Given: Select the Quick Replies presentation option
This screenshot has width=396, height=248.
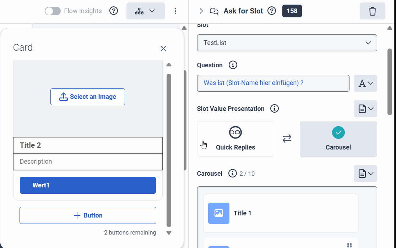Looking at the screenshot, I should pyautogui.click(x=235, y=139).
